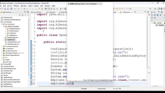Select the setName(String name) proposal
This screenshot has width=165, height=93.
coord(85,4)
